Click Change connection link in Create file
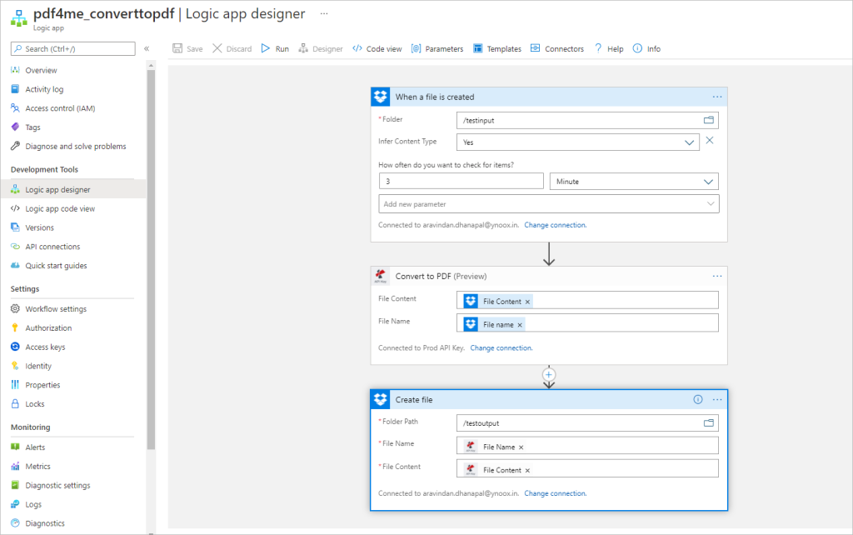This screenshot has width=853, height=535. (555, 493)
